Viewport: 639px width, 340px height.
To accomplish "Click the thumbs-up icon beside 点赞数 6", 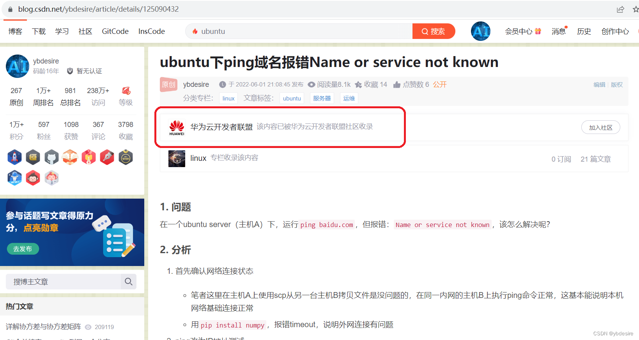I will click(x=397, y=85).
